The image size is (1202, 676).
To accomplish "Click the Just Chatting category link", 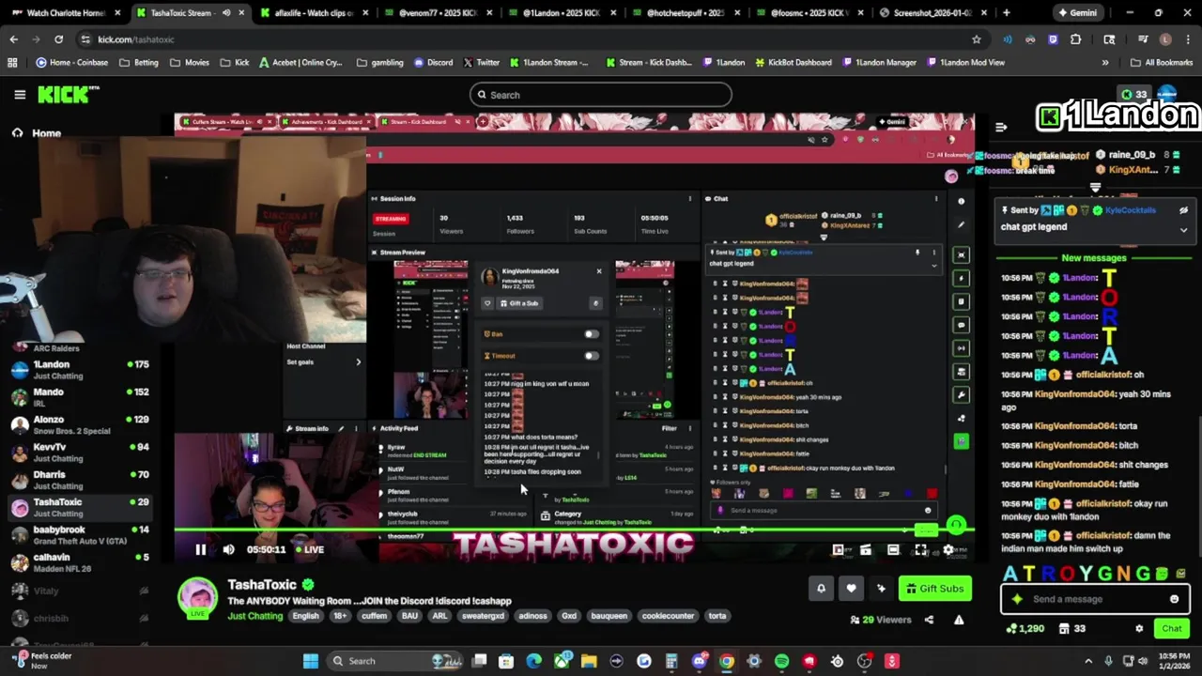I will click(x=254, y=616).
